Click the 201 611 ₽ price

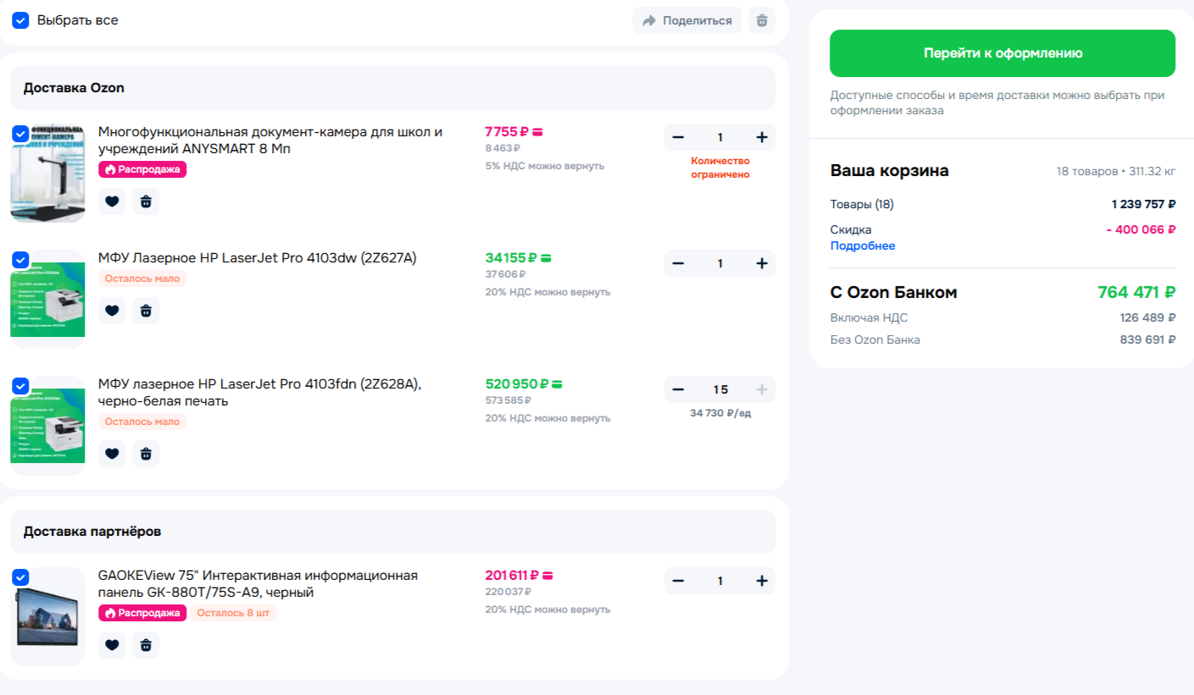tap(512, 576)
